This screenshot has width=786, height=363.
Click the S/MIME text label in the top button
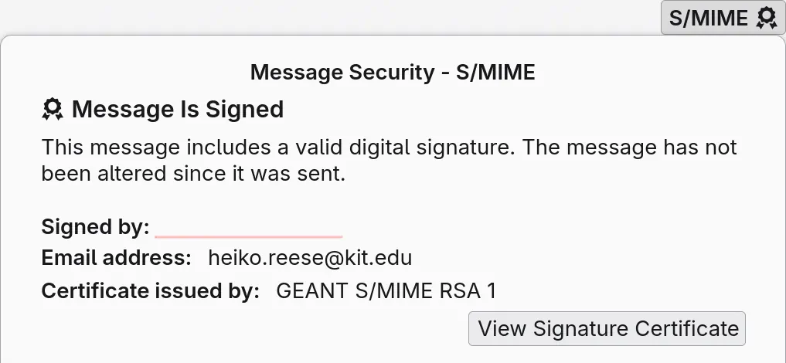(708, 18)
